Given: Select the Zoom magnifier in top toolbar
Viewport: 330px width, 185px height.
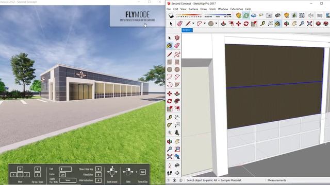Looking at the screenshot, I should (x=302, y=24).
